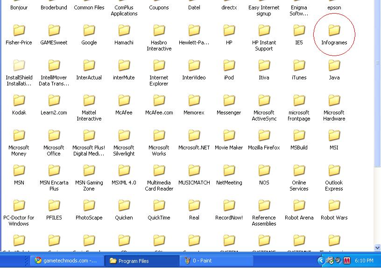
Task: Click the Easy Internet signup label
Action: click(x=264, y=10)
